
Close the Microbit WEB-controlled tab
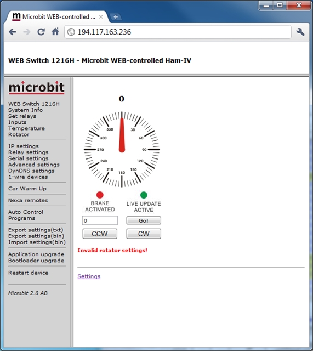click(101, 17)
